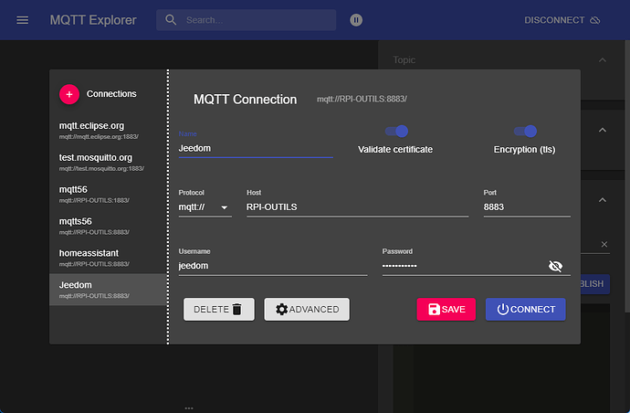Collapse the third sidebar panel chevron

pyautogui.click(x=603, y=200)
